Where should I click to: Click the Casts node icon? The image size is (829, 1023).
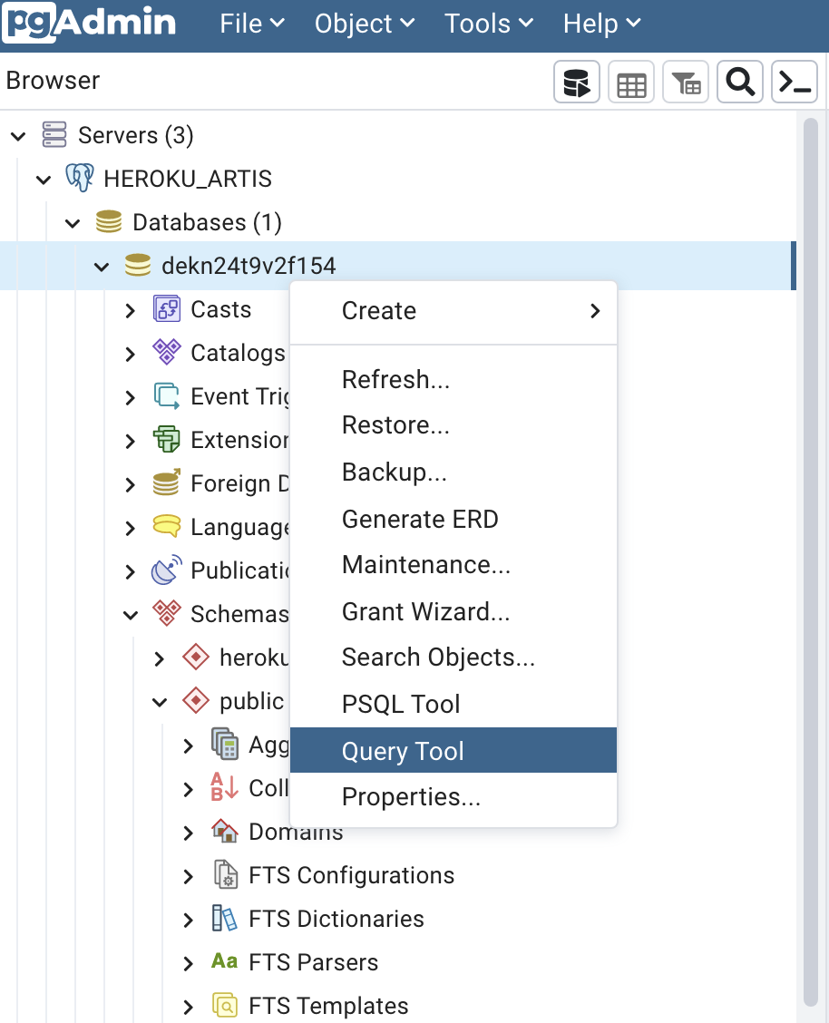167,308
